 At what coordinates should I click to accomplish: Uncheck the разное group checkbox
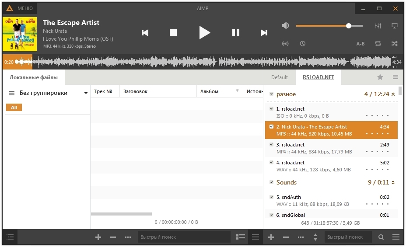coord(271,94)
